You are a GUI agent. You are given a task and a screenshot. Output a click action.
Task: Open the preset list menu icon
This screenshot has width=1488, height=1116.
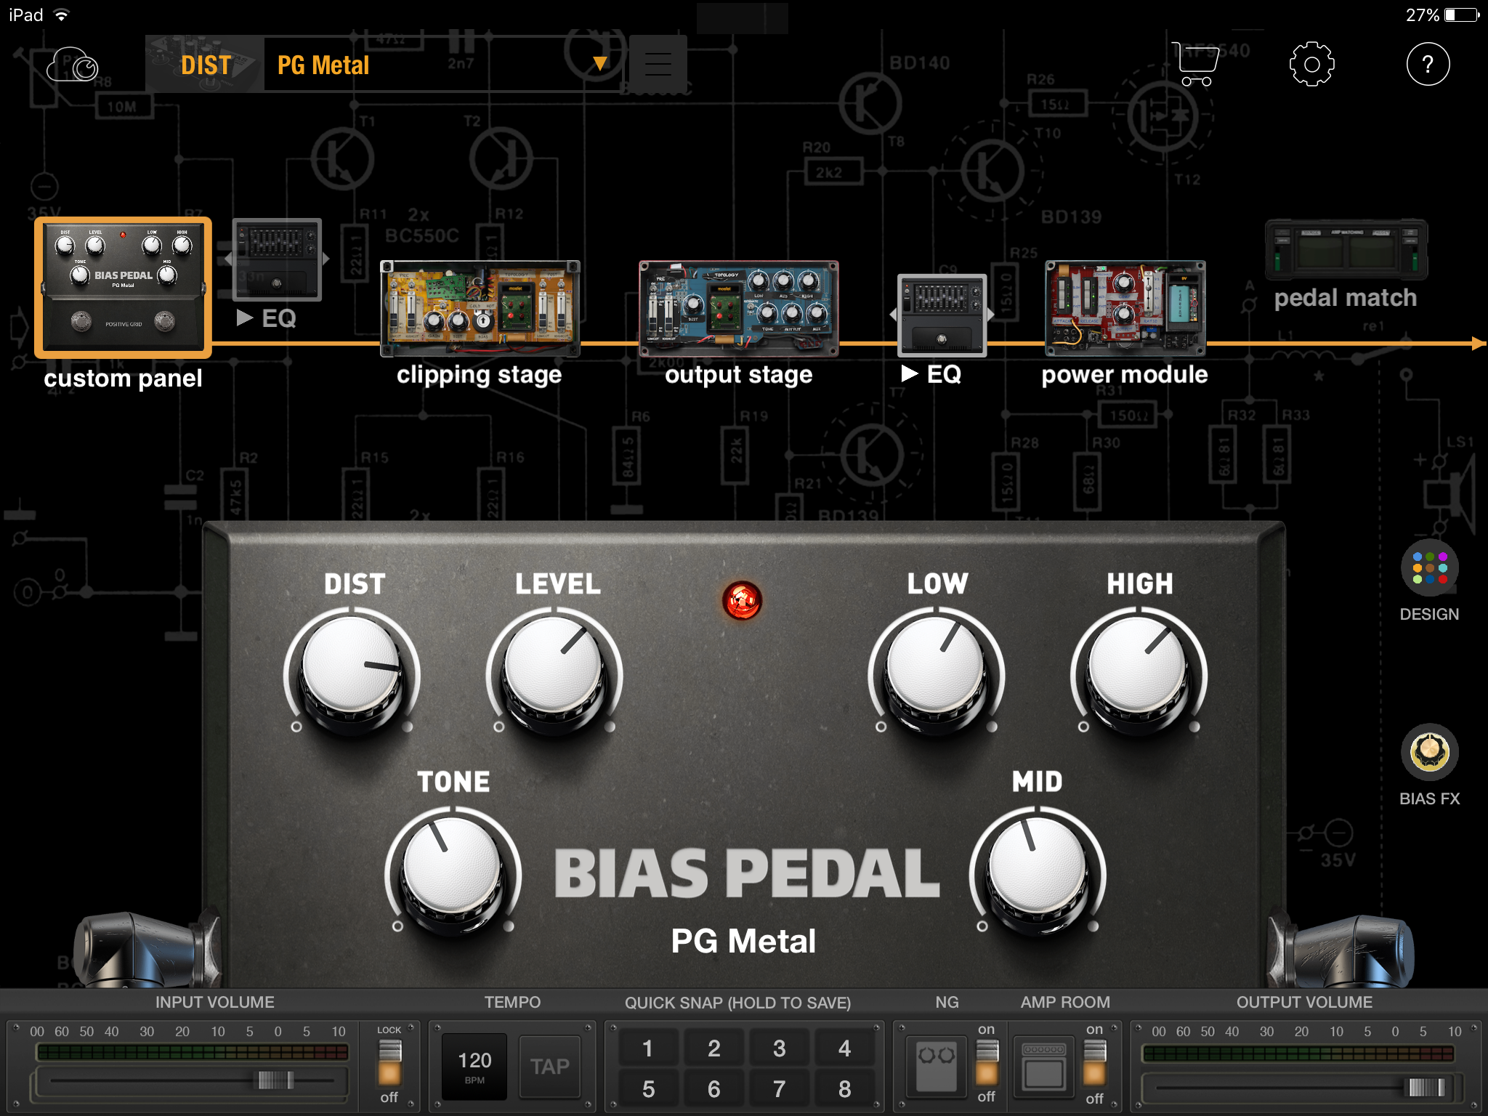click(x=658, y=65)
